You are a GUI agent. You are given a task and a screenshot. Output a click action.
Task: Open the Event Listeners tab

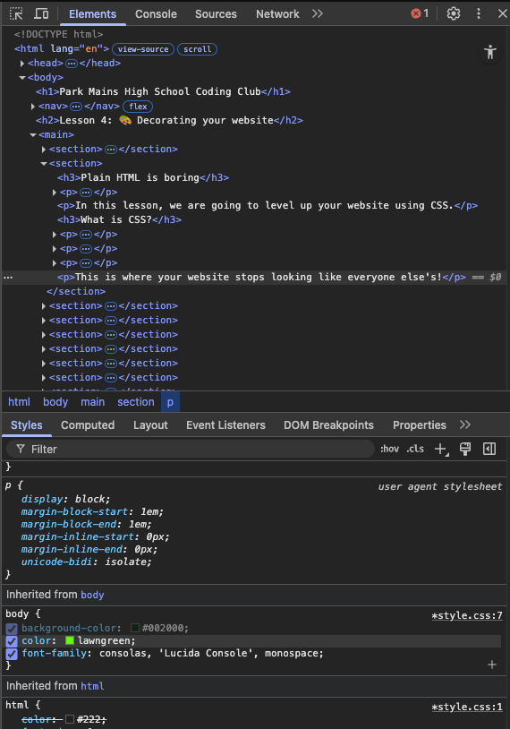pyautogui.click(x=225, y=425)
